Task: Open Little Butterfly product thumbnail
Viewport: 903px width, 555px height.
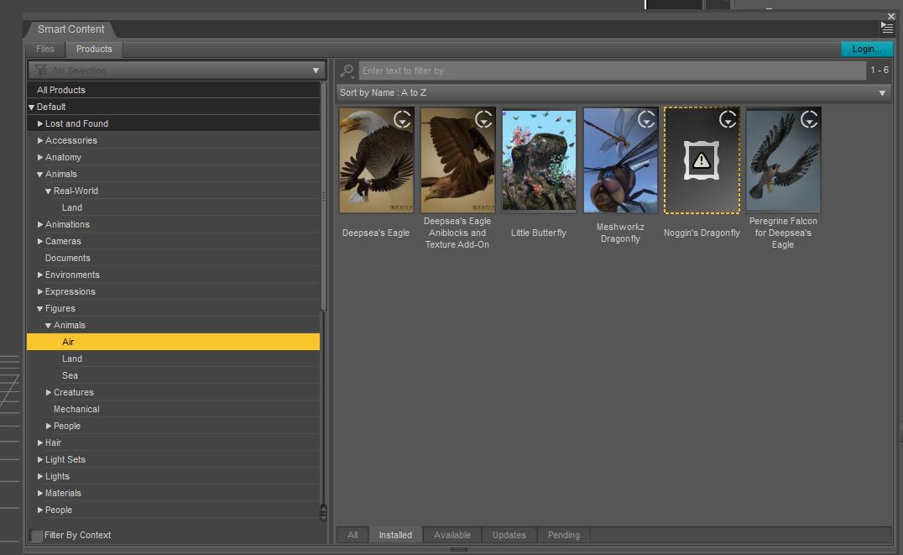Action: 539,160
